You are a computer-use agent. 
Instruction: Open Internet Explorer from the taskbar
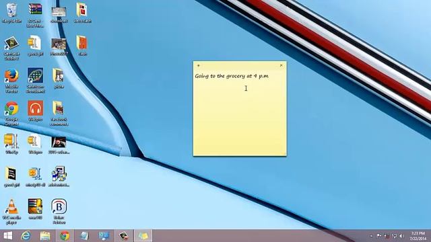[x=26, y=236]
